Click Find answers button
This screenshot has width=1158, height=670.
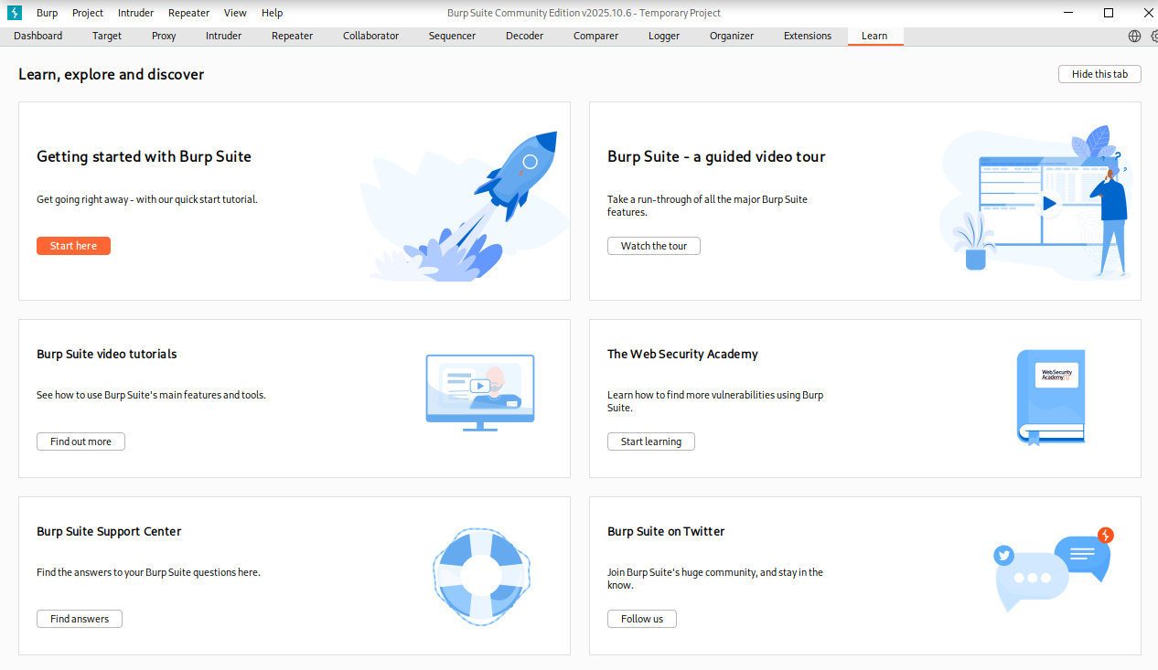(x=80, y=619)
